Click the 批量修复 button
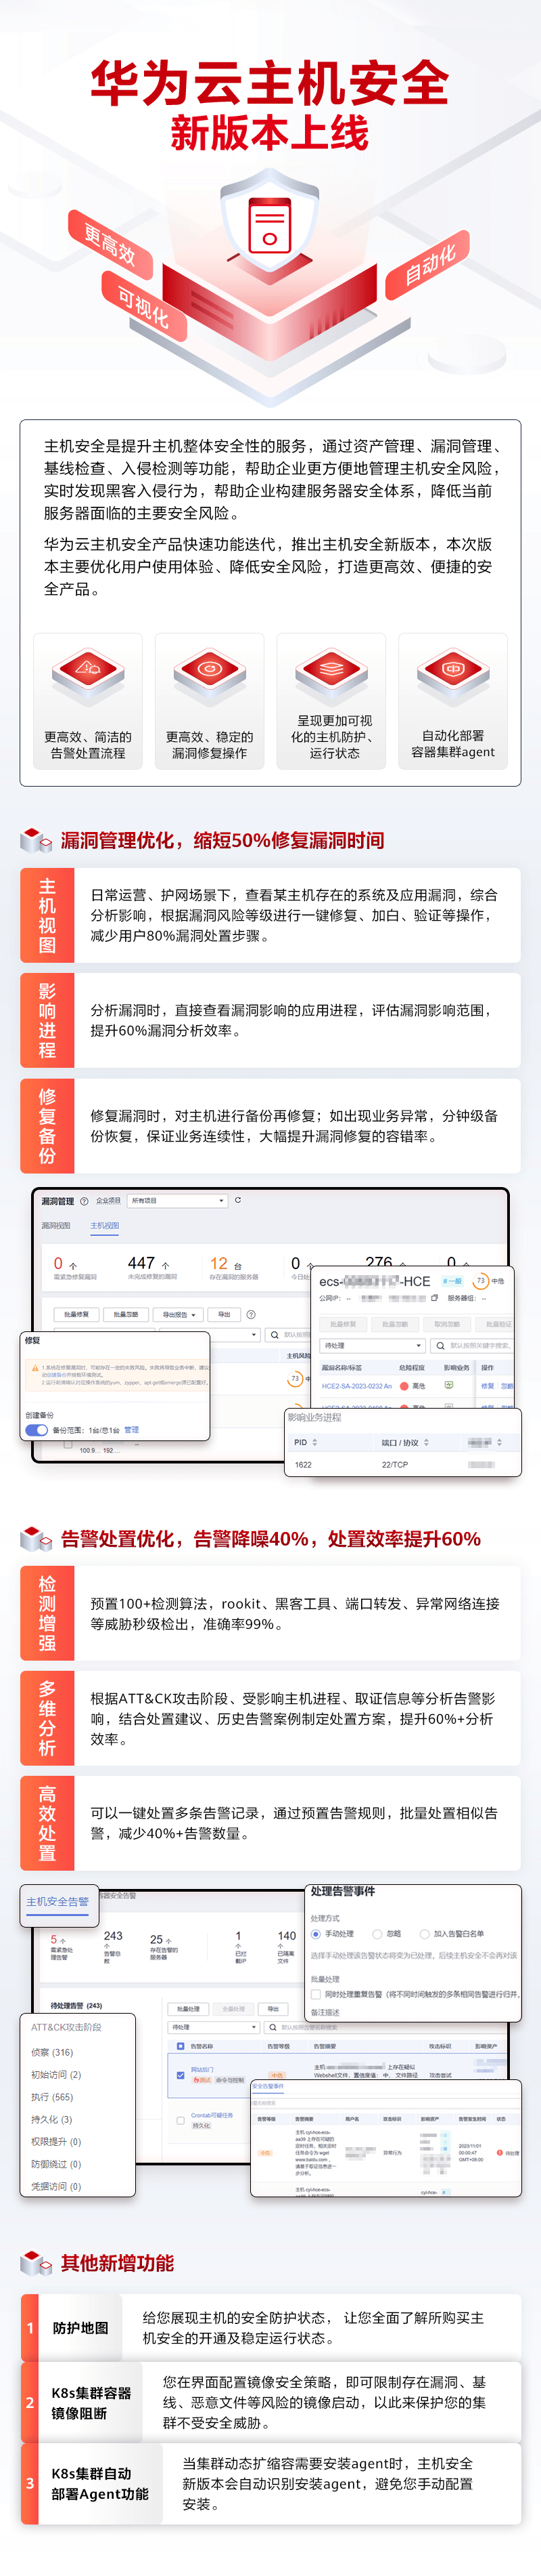541x2576 pixels. [77, 1315]
